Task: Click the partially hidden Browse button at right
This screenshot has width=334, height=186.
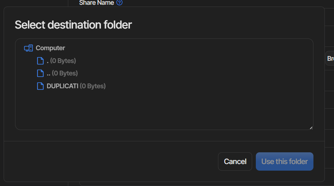Action: pyautogui.click(x=330, y=58)
